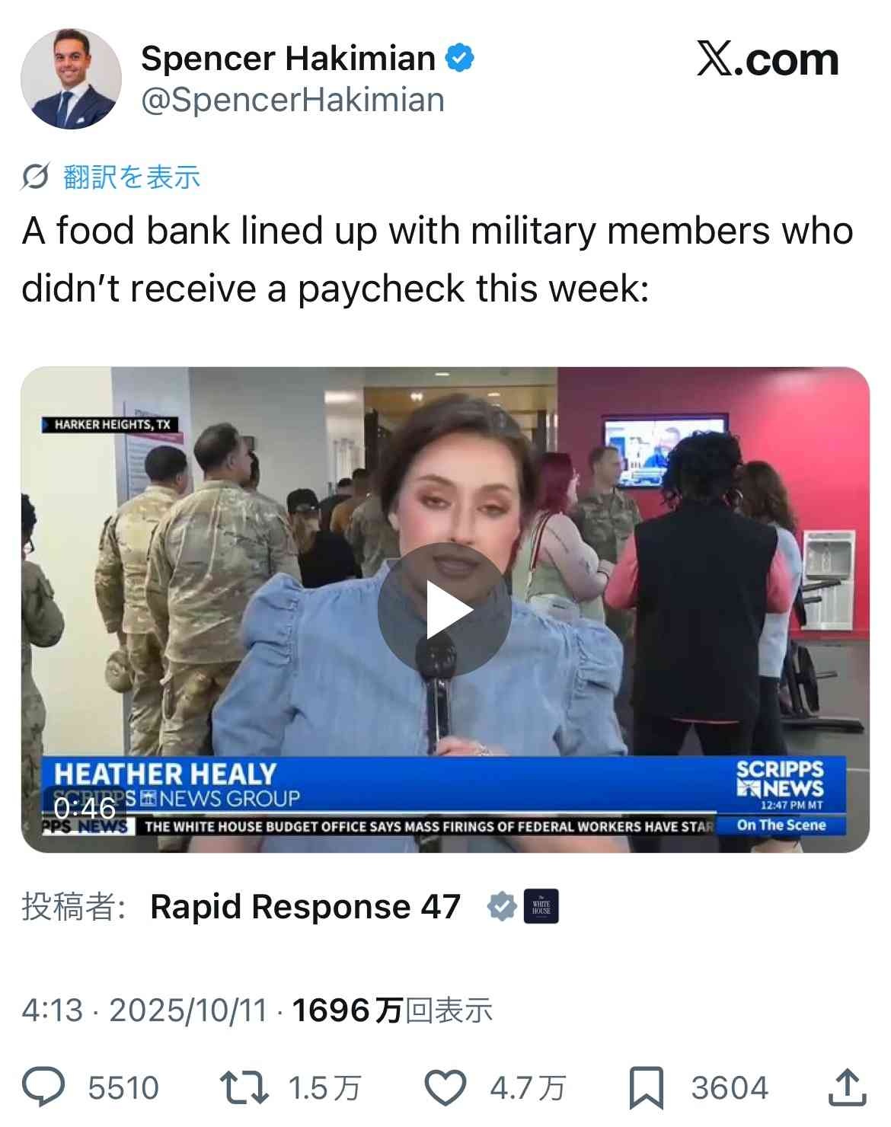Repost using the retweet icon
The height and width of the screenshot is (1127, 891).
(244, 1087)
